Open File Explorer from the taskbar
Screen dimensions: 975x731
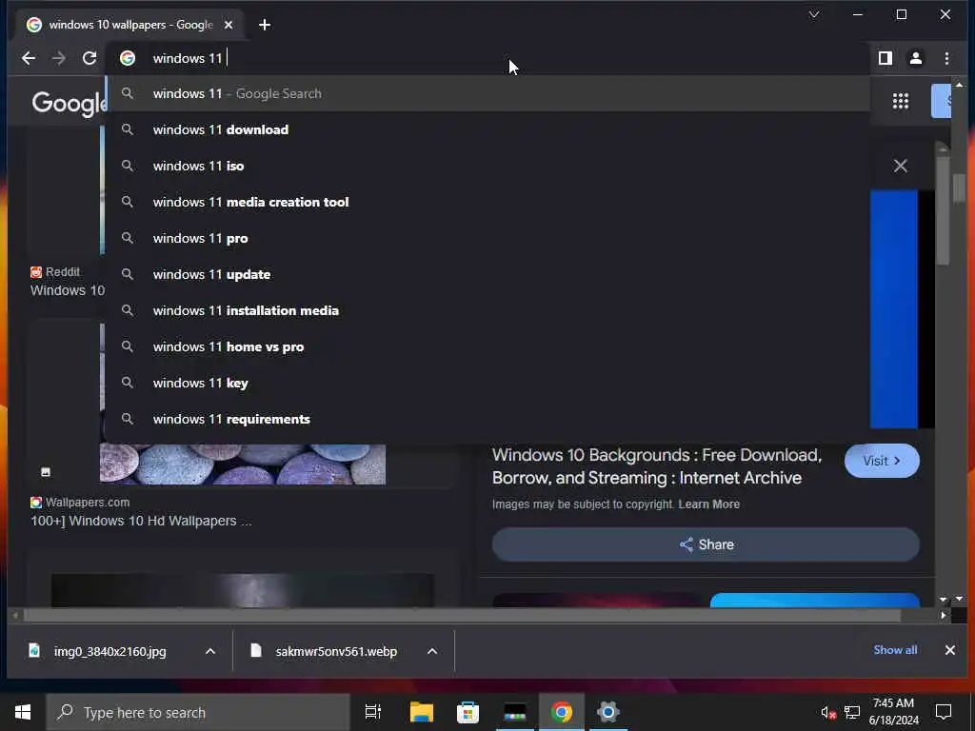(x=421, y=712)
